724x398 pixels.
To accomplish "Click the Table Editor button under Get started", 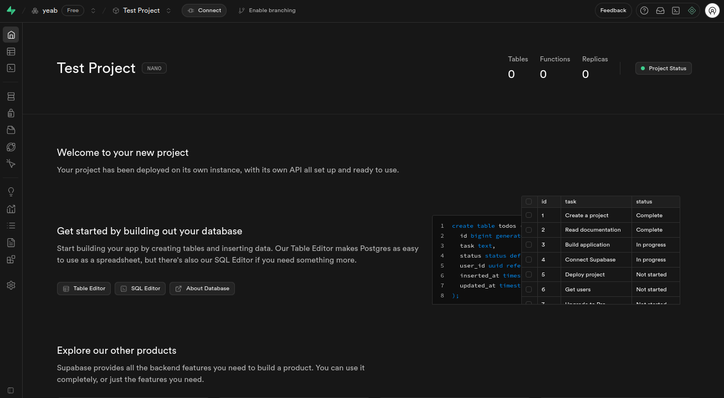I will coord(84,289).
